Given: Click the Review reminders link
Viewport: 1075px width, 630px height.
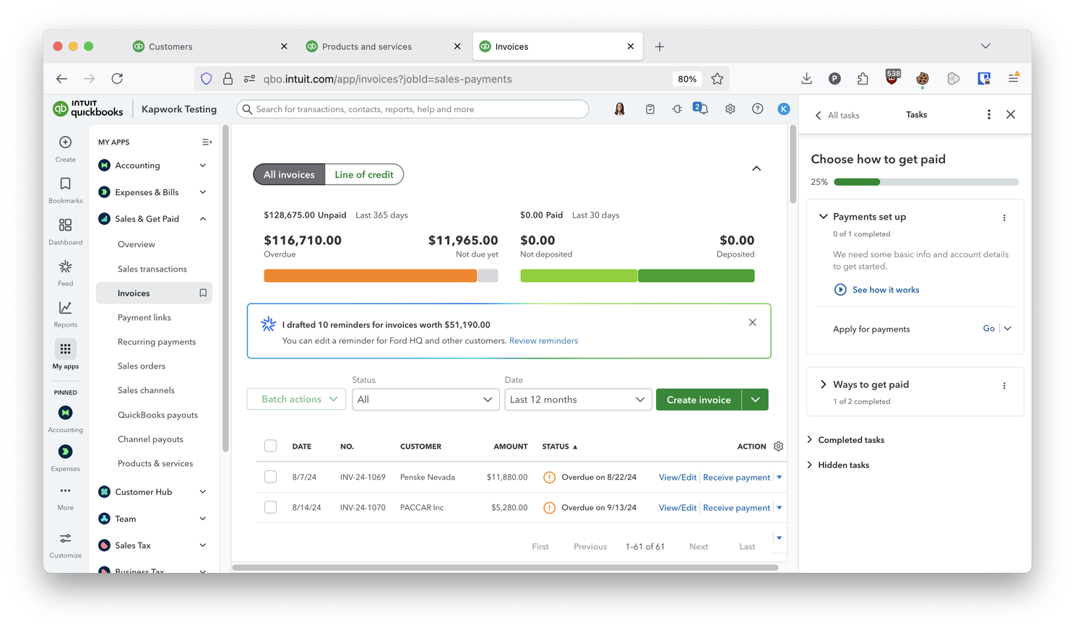Looking at the screenshot, I should [x=543, y=341].
